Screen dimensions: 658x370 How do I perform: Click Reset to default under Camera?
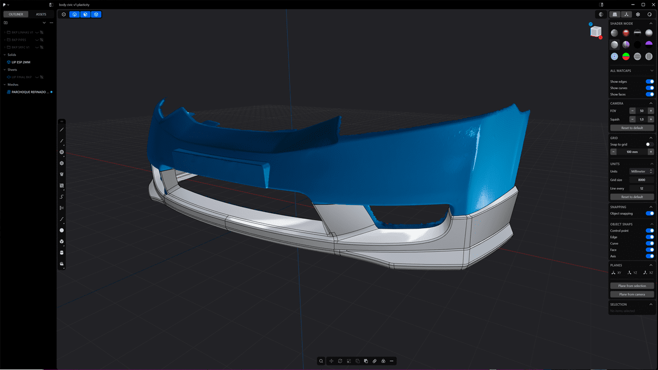click(x=632, y=127)
